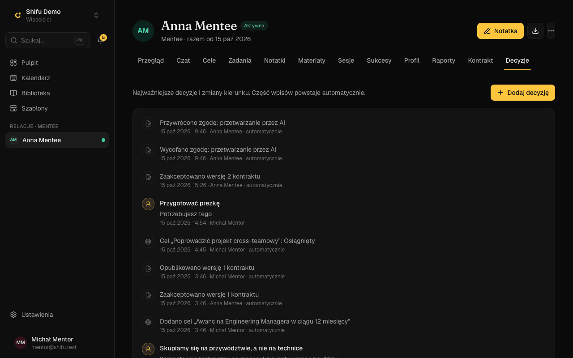Click the Ustawienia gear icon
This screenshot has height=358, width=573.
click(x=13, y=315)
